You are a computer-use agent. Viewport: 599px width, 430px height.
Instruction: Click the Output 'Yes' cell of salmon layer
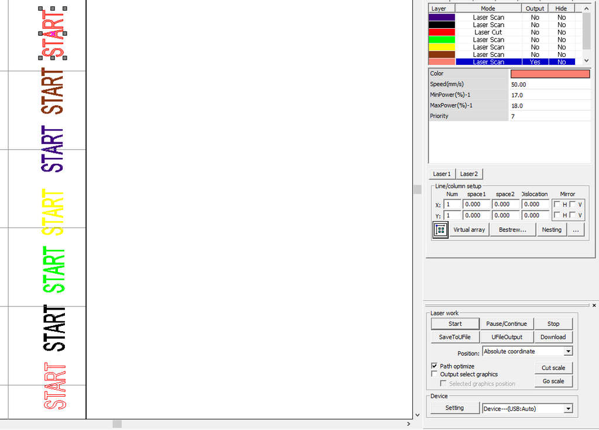pos(535,62)
